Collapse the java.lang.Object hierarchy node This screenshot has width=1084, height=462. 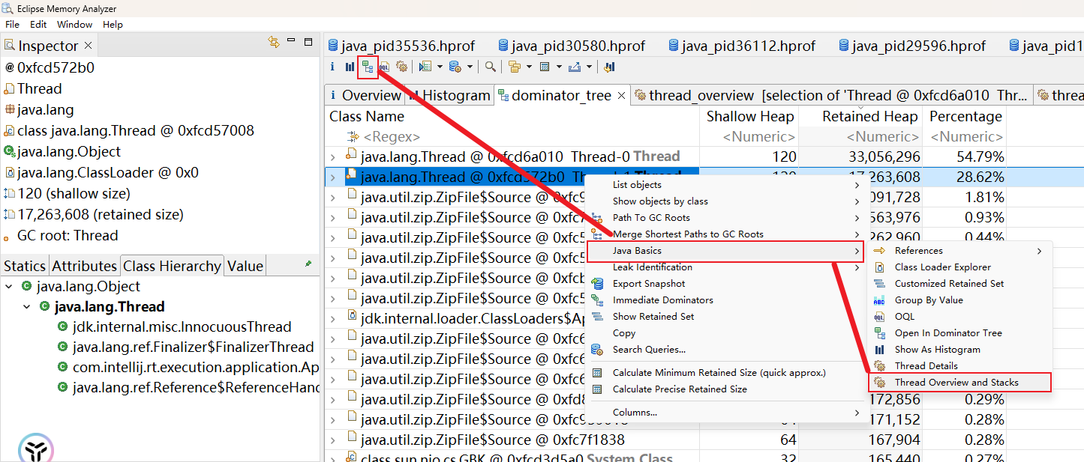[8, 286]
